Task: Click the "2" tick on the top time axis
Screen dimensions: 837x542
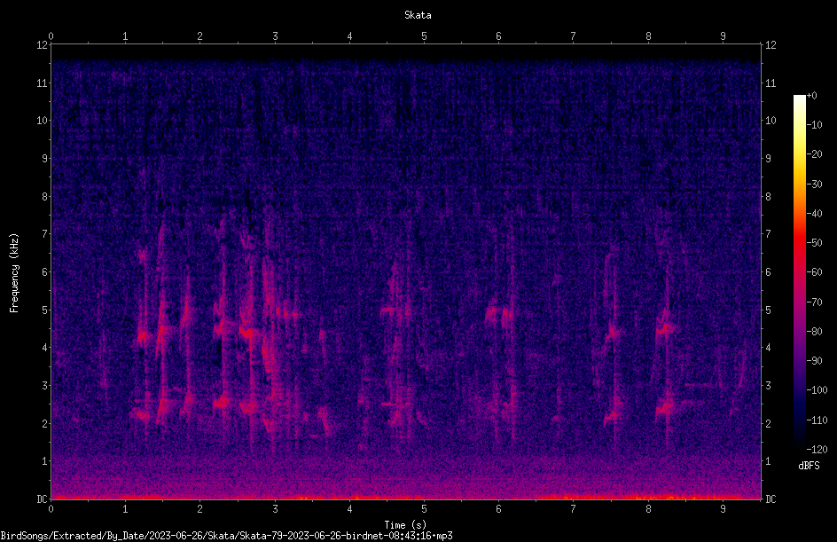Action: tap(200, 36)
